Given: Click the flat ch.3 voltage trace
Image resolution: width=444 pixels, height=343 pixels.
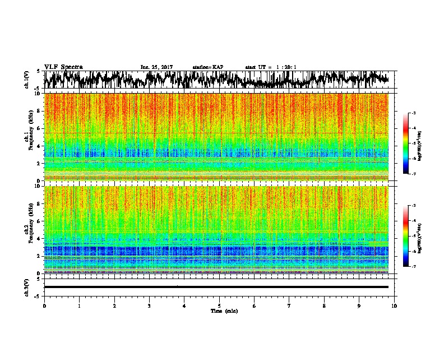Looking at the screenshot, I should pos(216,287).
